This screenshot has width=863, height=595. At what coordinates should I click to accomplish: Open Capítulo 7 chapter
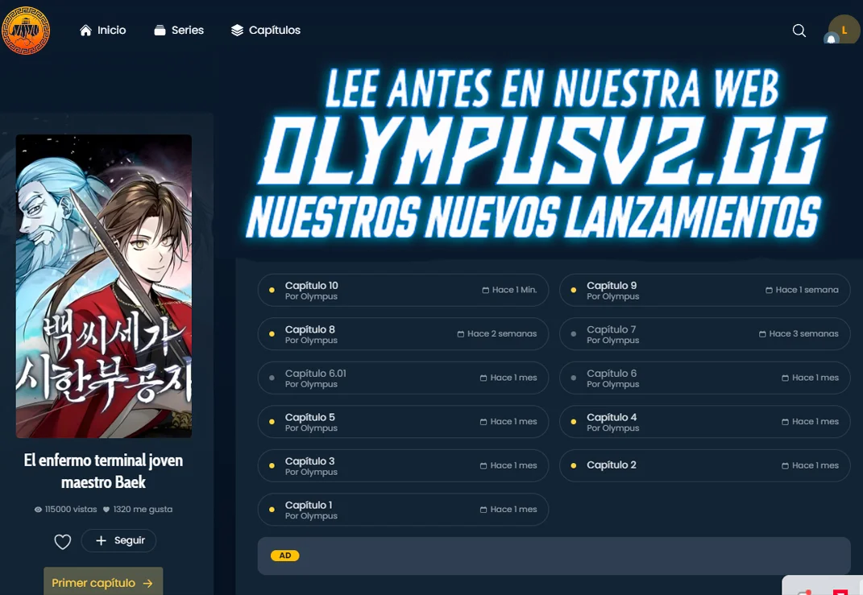pos(704,334)
